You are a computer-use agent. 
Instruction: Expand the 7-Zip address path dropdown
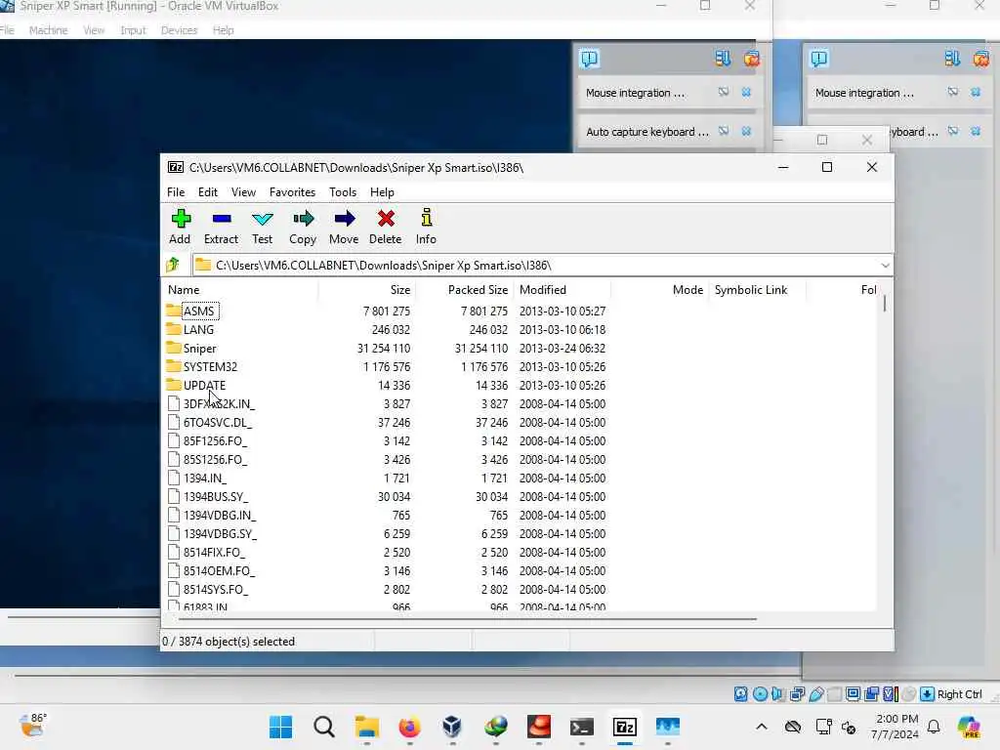[x=885, y=266]
